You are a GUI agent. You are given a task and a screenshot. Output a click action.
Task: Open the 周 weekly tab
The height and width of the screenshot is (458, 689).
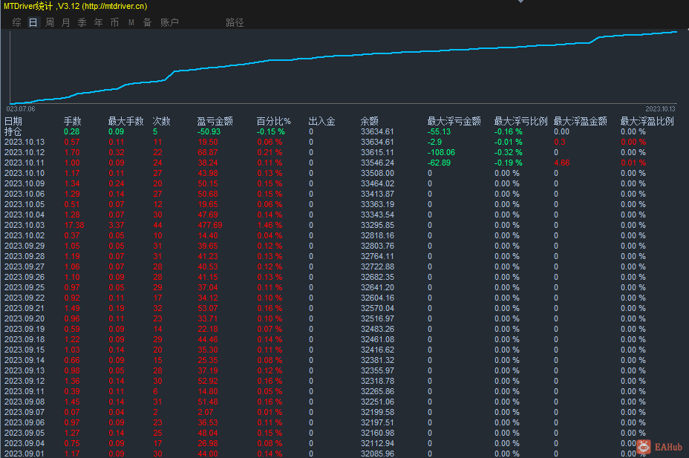50,22
